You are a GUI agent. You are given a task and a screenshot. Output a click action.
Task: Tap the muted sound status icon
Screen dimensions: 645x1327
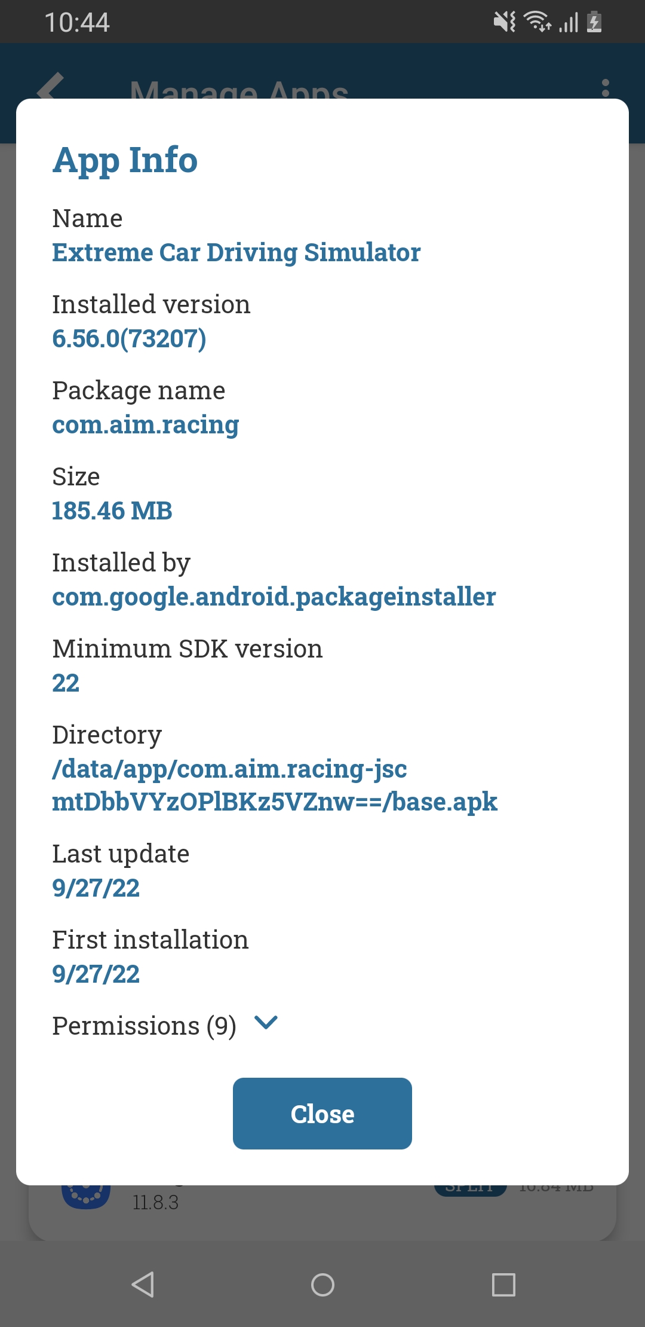pos(504,22)
